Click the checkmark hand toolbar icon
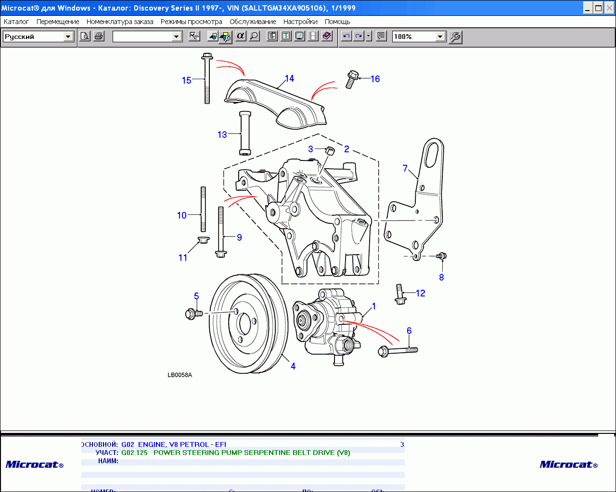The height and width of the screenshot is (492, 616). click(x=194, y=37)
